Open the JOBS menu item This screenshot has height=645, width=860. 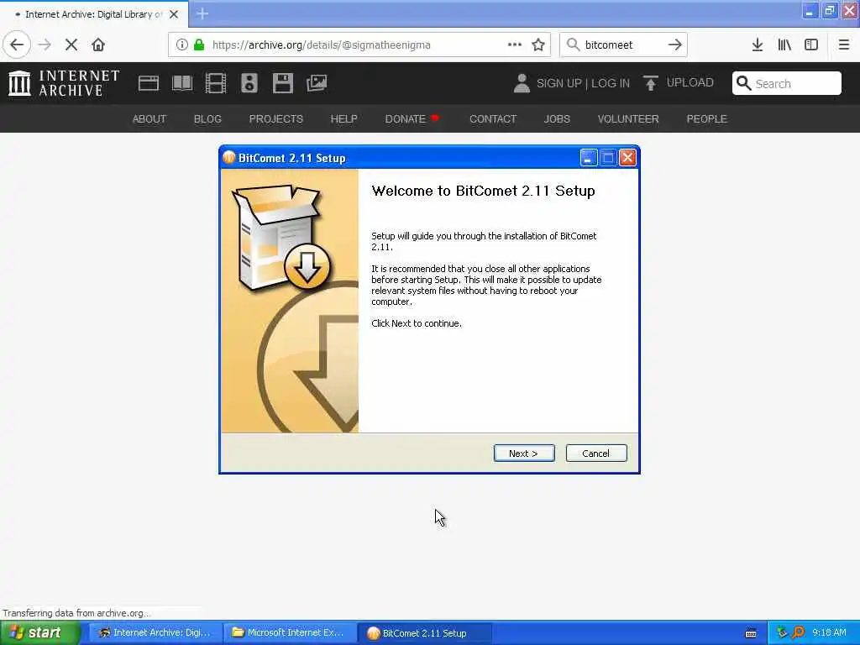558,119
